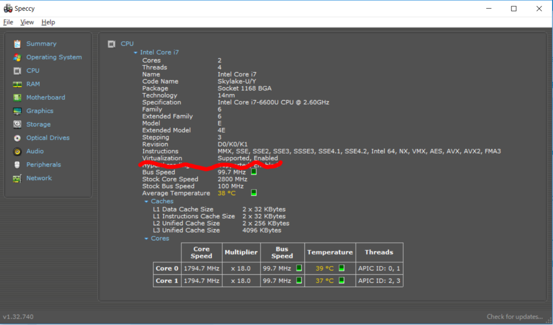The image size is (553, 325).
Task: Select the Skylake-U/Y code name value
Action: (x=237, y=81)
